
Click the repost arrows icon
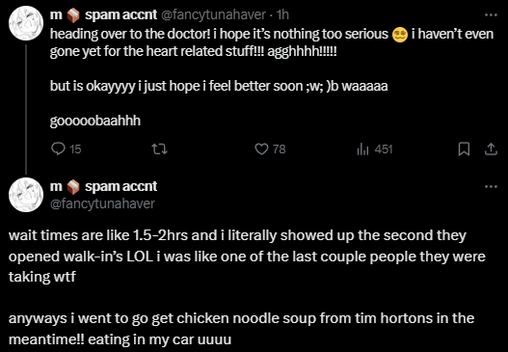pos(159,149)
